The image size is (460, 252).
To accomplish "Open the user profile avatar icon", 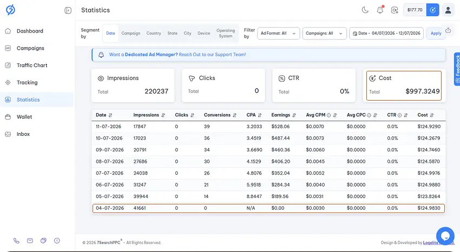I will point(448,10).
